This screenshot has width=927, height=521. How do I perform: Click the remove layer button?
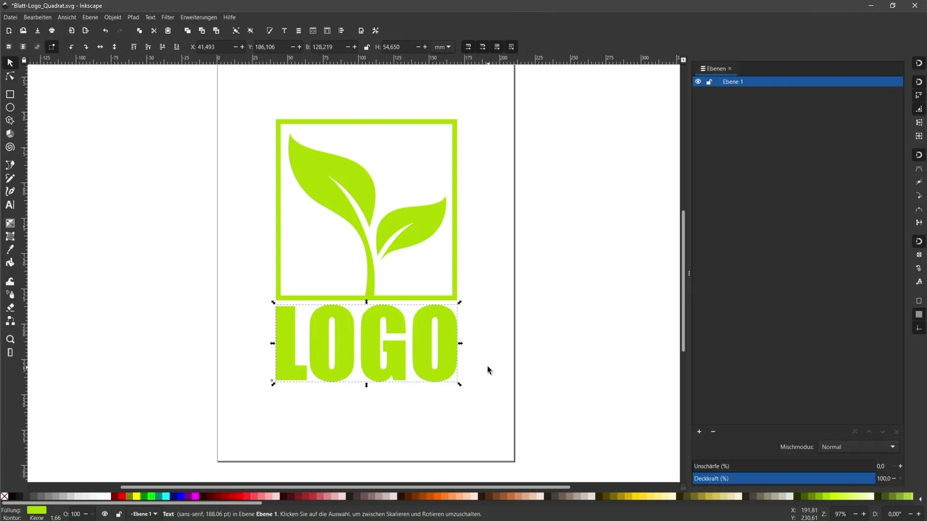pos(713,432)
